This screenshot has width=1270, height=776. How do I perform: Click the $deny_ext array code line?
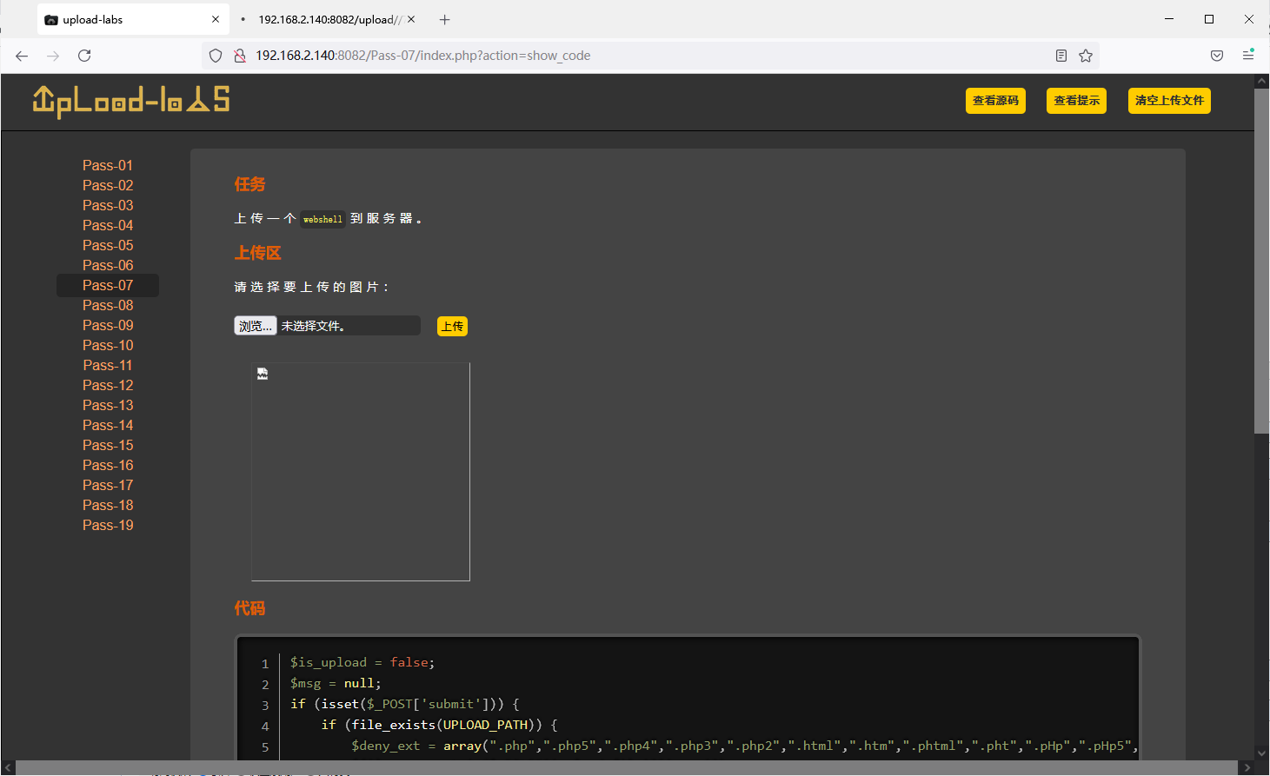click(744, 746)
